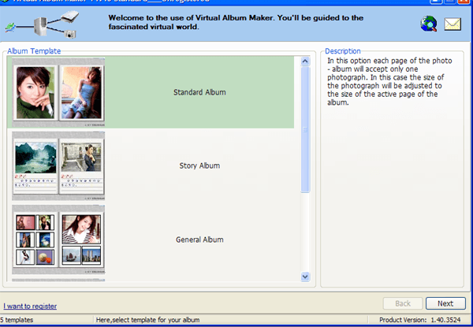Click the General Album preview thumbnail
This screenshot has width=473, height=327.
pos(58,240)
